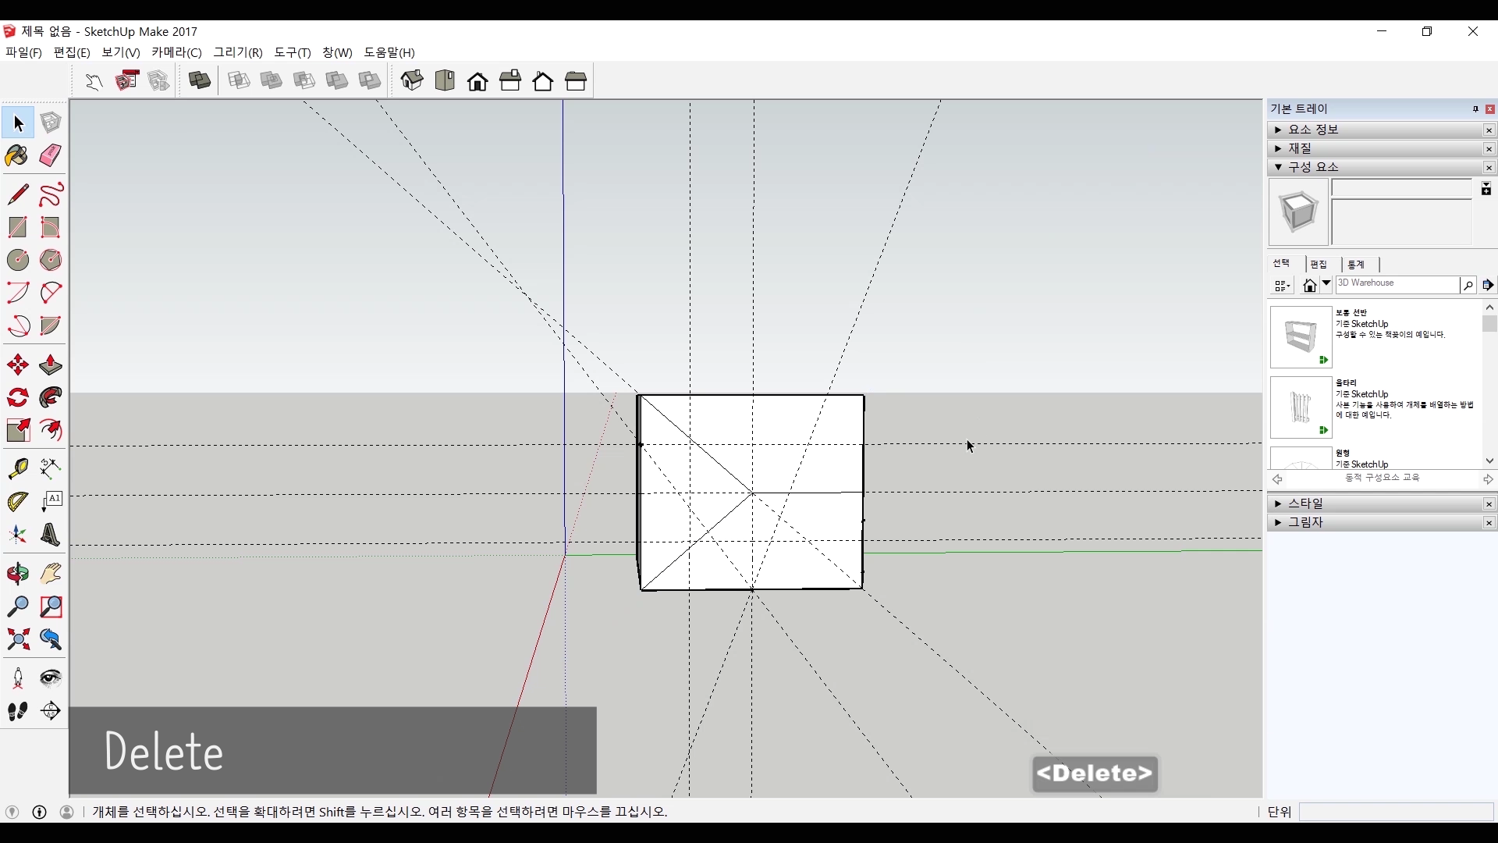
Task: Activate the Push/Pull tool
Action: [51, 365]
